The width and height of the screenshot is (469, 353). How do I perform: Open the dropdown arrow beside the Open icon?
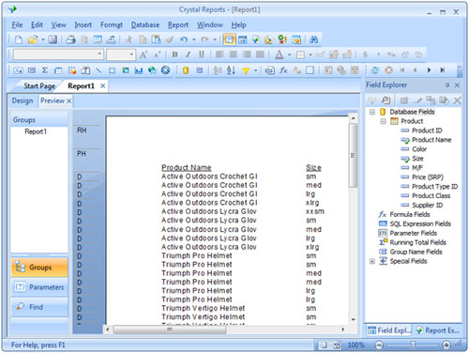tap(43, 39)
